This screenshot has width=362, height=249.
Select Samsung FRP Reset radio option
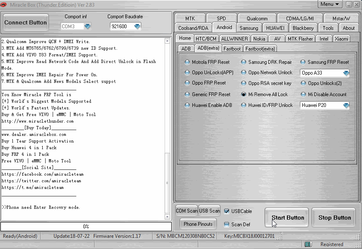point(303,62)
